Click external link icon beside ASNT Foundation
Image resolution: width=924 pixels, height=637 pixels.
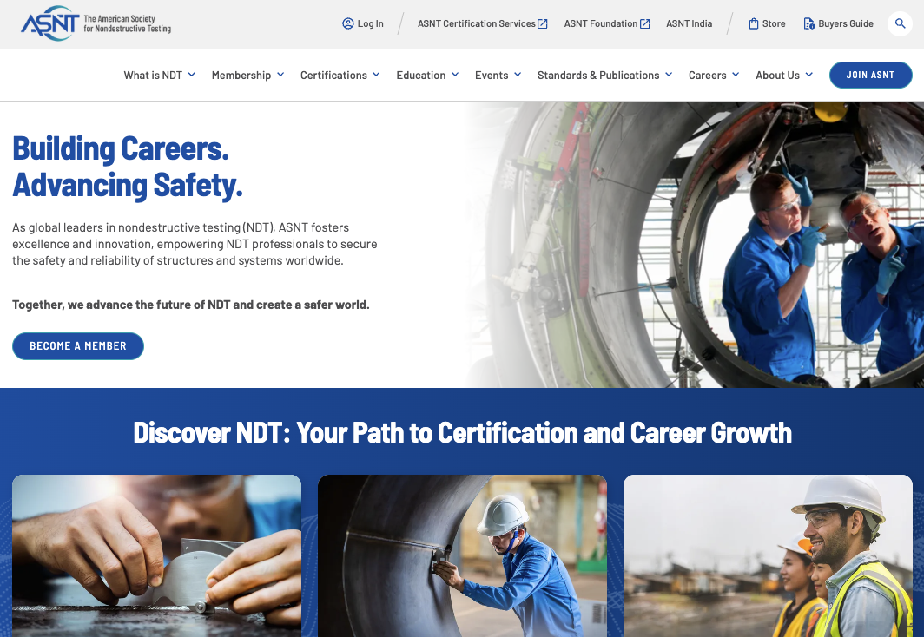click(645, 23)
